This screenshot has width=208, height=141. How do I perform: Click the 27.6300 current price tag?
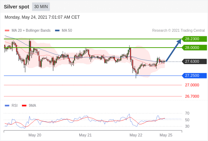click(x=194, y=61)
